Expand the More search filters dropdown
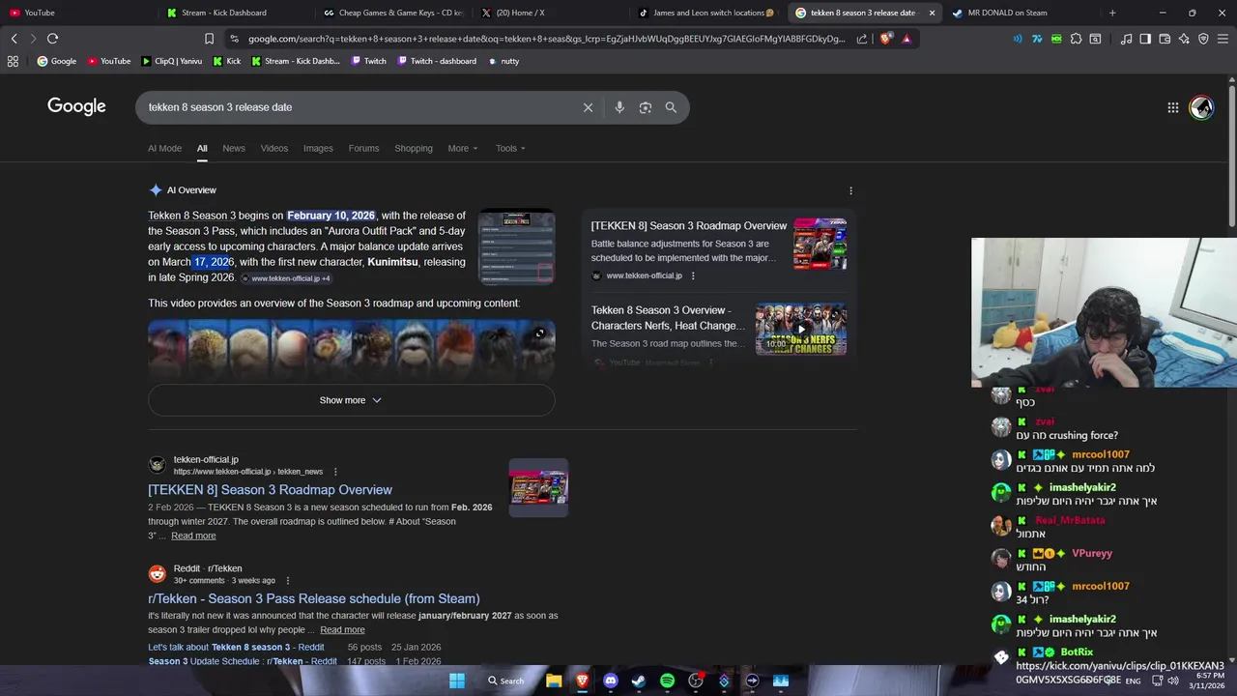This screenshot has width=1237, height=696. [x=463, y=148]
